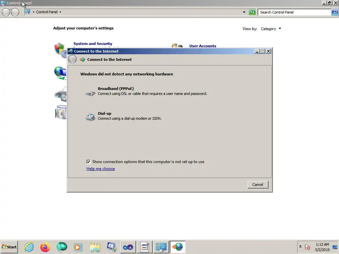Click the Broadband modem icon
The height and width of the screenshot is (254, 339).
(90, 93)
